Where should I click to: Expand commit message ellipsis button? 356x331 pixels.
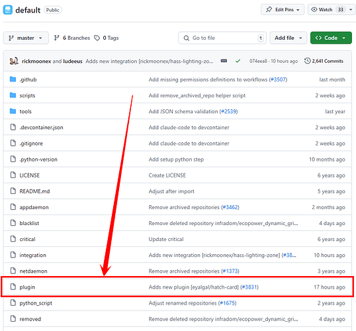pyautogui.click(x=224, y=61)
